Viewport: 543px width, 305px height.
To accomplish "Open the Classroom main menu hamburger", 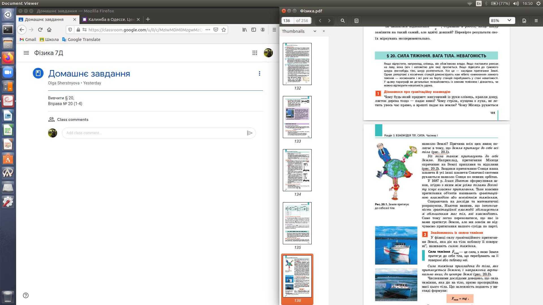I will coord(26,53).
